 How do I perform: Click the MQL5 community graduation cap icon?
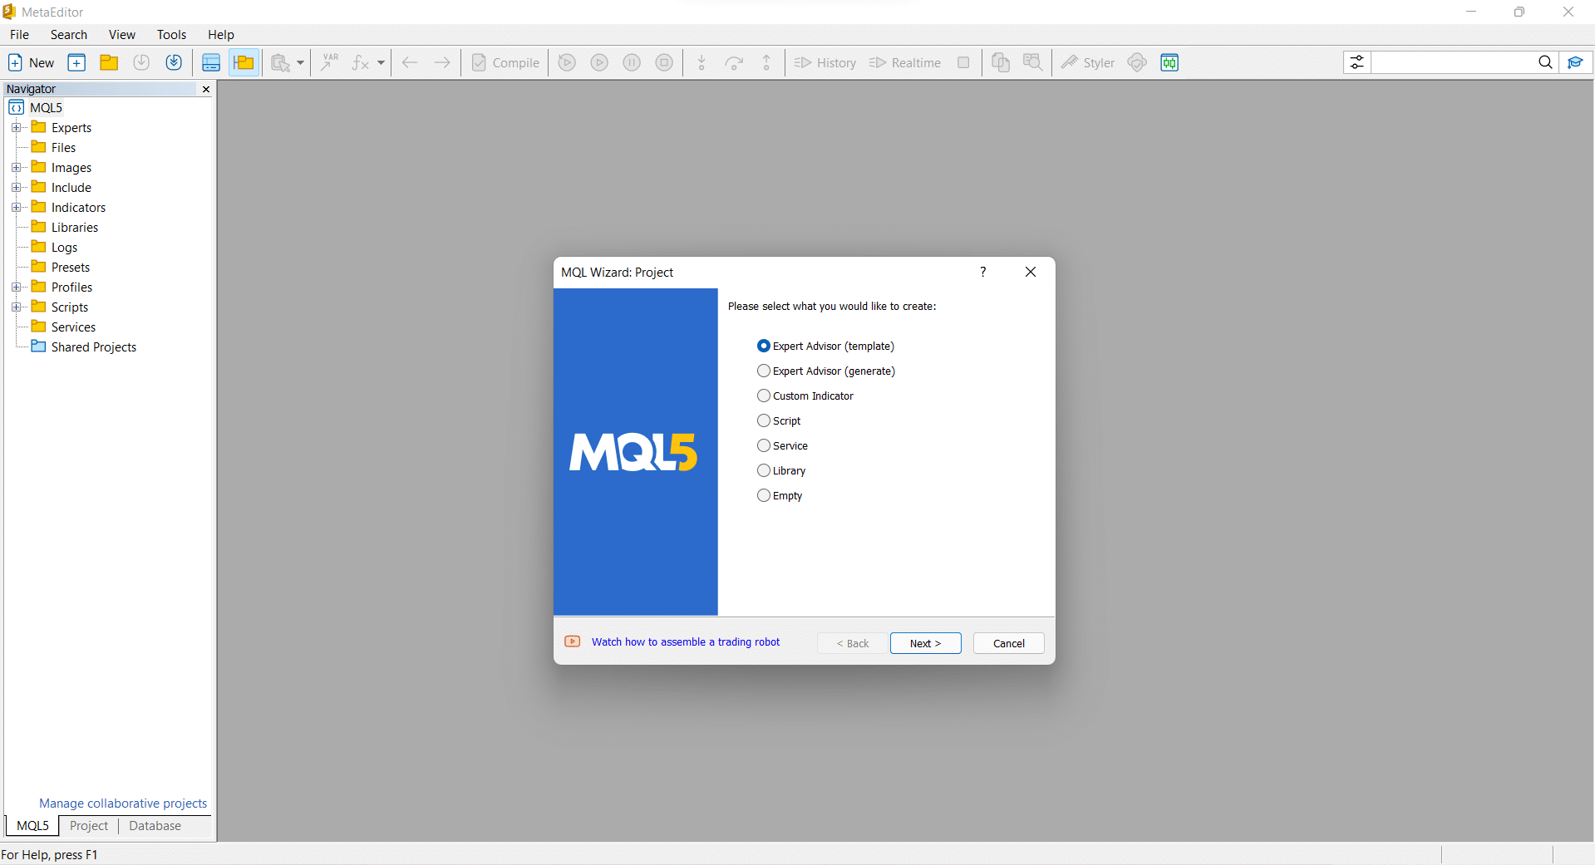pos(1575,62)
